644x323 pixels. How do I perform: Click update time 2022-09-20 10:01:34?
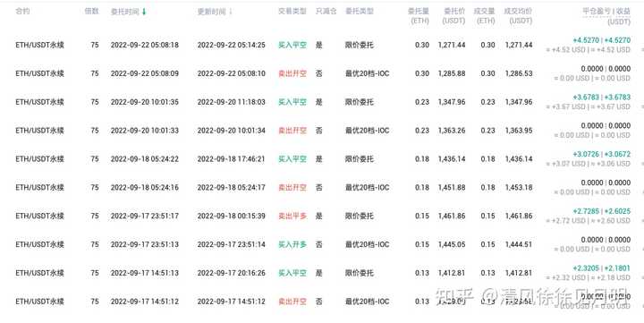click(232, 131)
